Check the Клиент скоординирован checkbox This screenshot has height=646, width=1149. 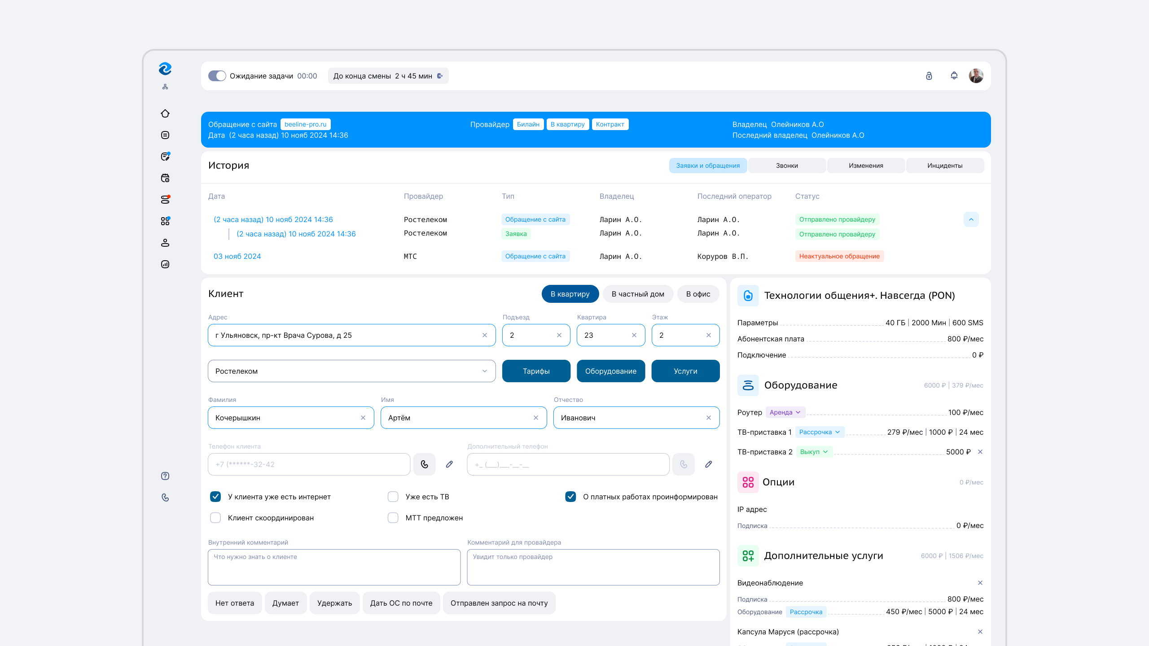point(215,518)
